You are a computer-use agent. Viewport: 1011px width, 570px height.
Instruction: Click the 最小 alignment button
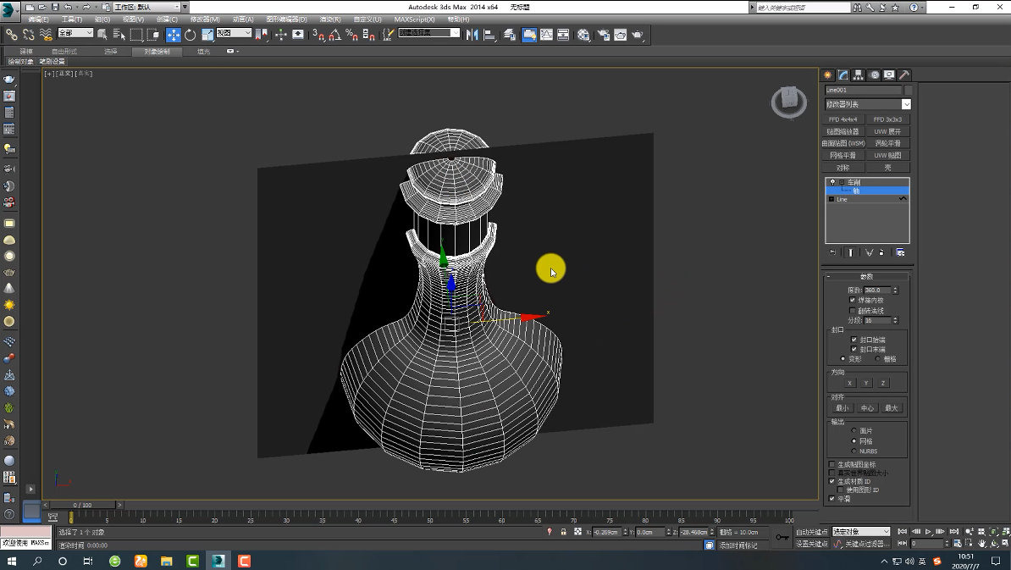[842, 408]
